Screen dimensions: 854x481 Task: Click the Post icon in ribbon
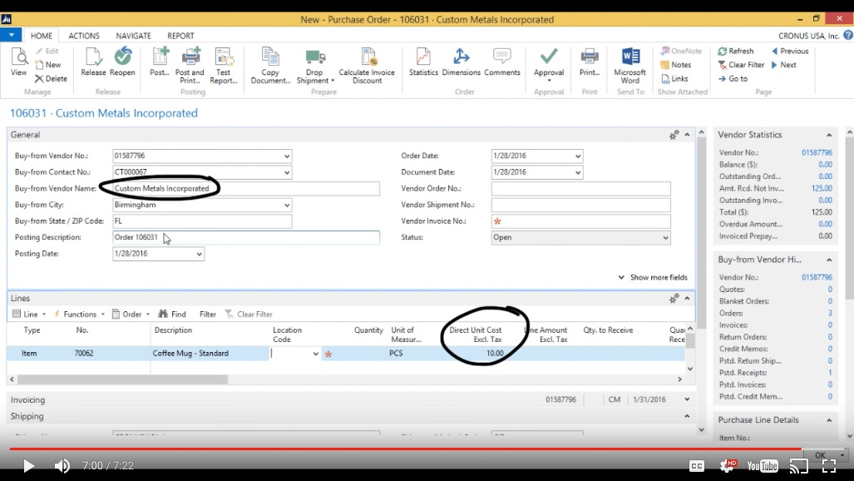point(160,62)
